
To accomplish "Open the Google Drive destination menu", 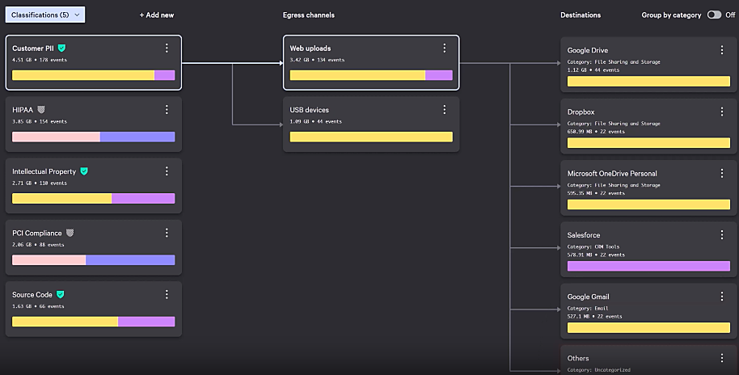I will (722, 50).
